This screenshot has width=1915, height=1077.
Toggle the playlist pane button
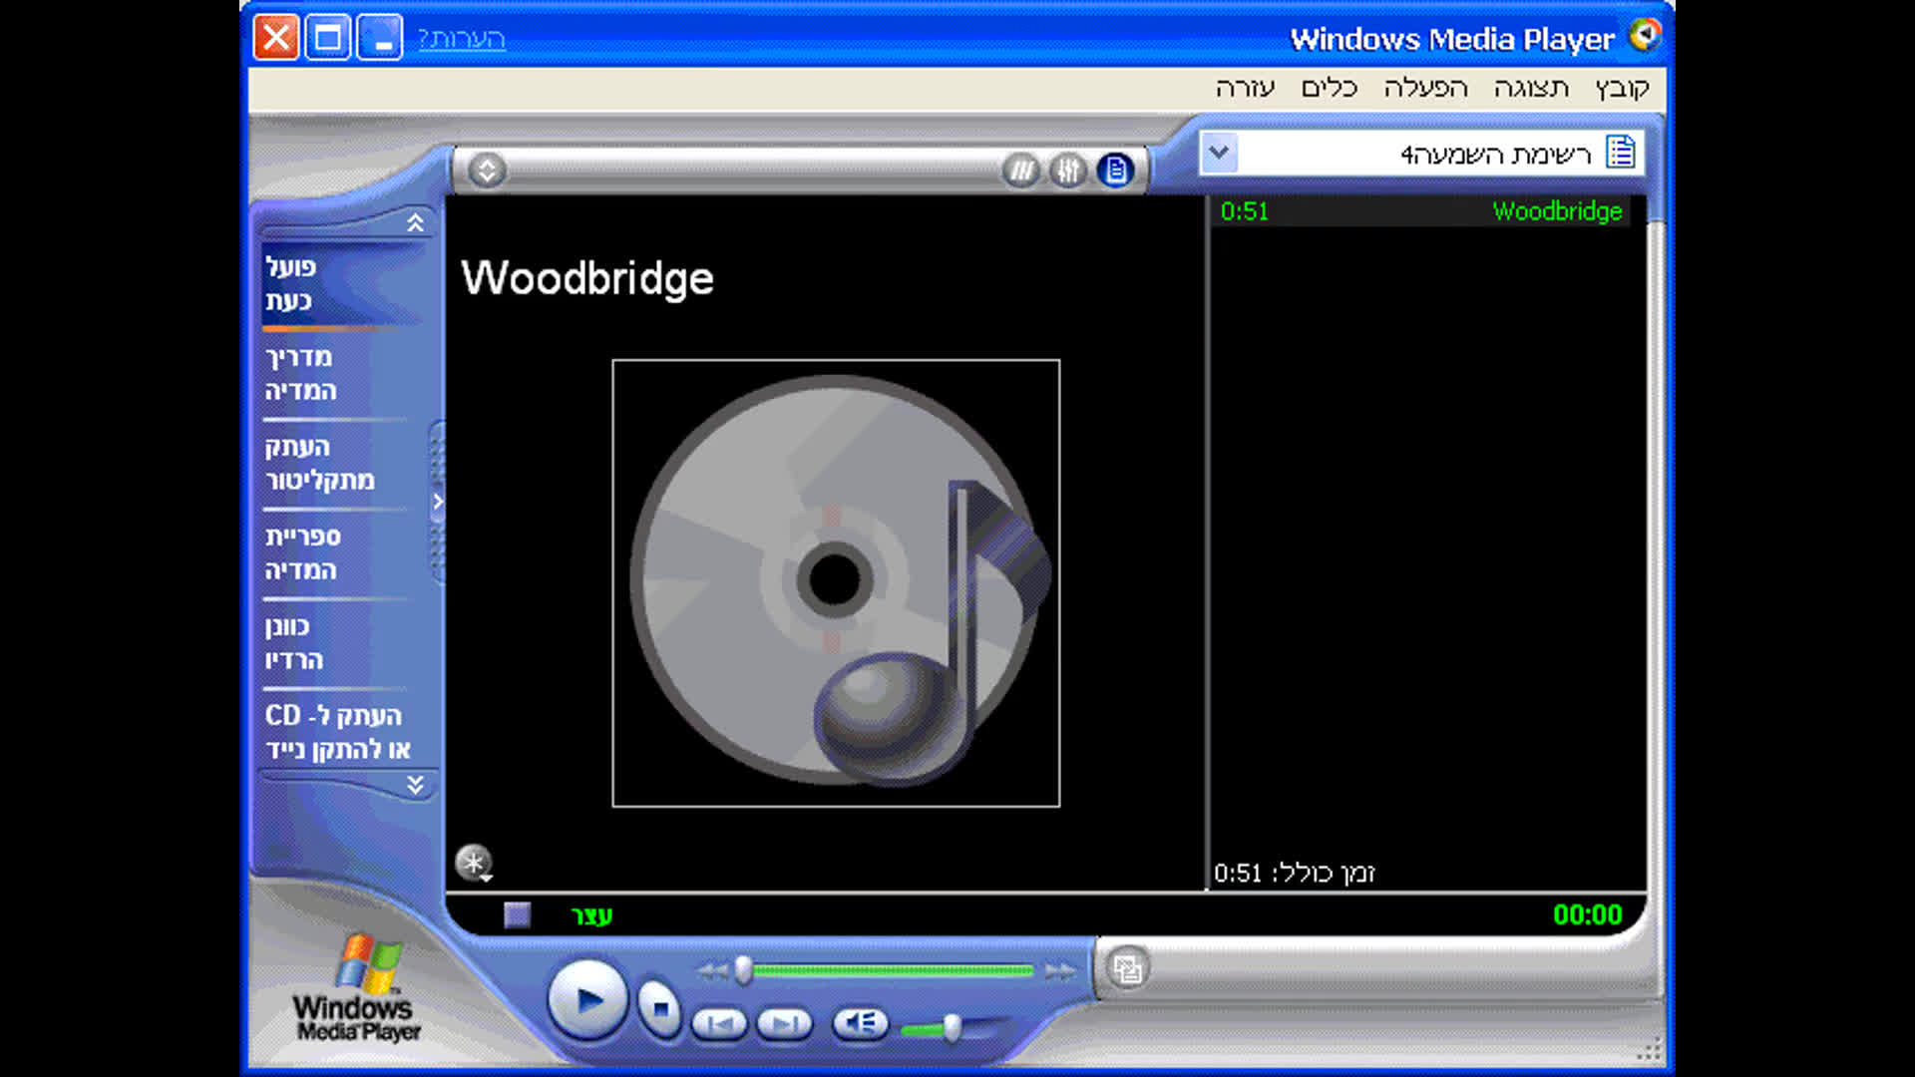[x=1116, y=171]
